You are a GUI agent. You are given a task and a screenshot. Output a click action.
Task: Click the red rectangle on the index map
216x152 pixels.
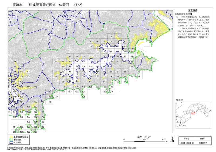click(x=193, y=113)
